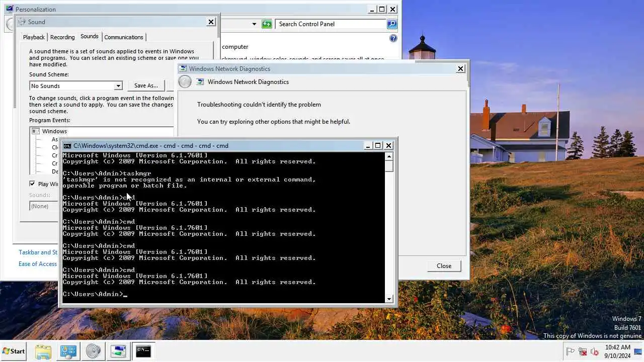Open Action Center flag in system tray
The width and height of the screenshot is (644, 362).
pyautogui.click(x=570, y=351)
